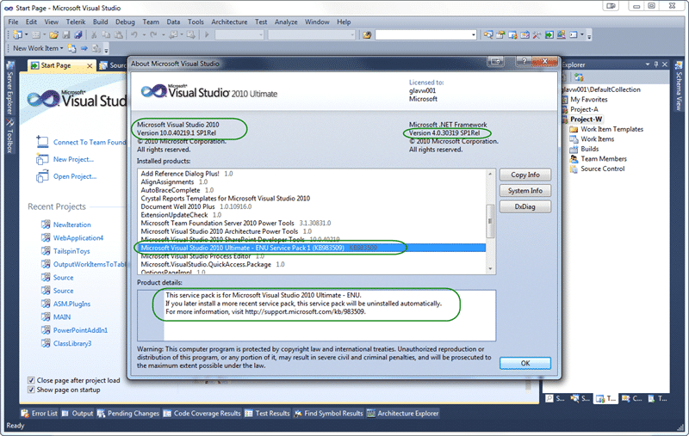The height and width of the screenshot is (436, 689).
Task: Click the Open Project... link on Start Page
Action: [x=75, y=176]
